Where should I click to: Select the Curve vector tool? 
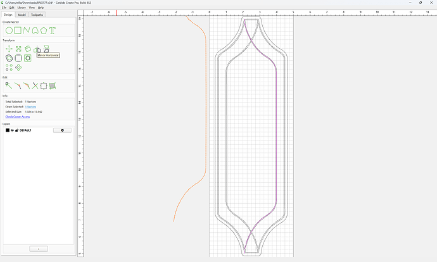click(x=35, y=30)
